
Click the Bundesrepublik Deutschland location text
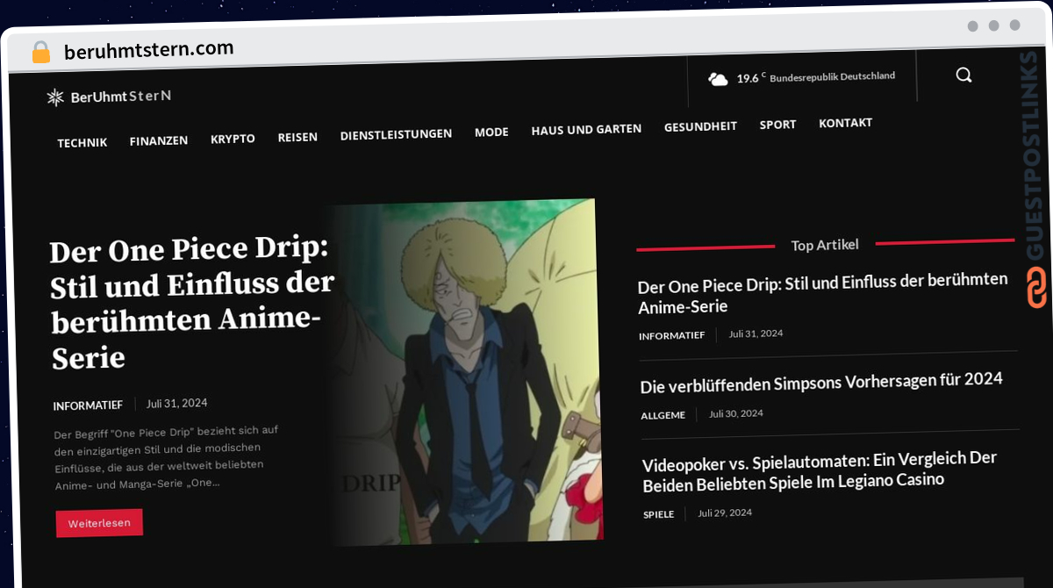(x=833, y=76)
